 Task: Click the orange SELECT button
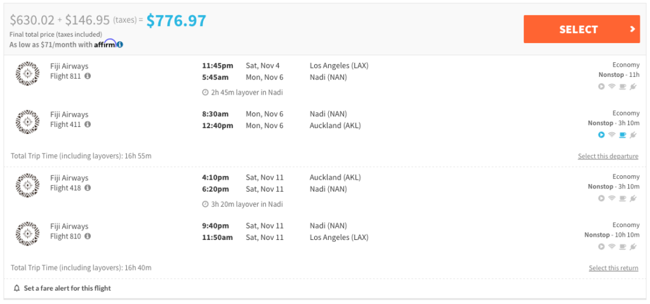pos(581,29)
